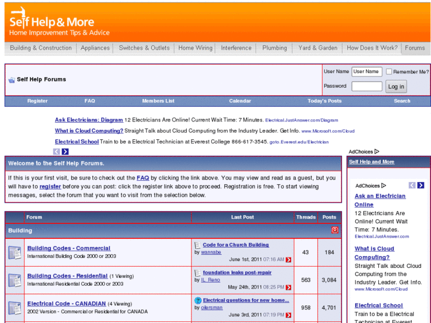Click the 4,701 posts count cell
Screen dimensions: 431x323
(x=329, y=308)
